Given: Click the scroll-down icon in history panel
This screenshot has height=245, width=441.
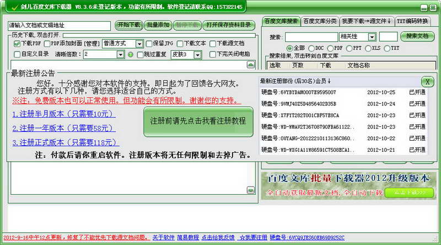Looking at the screenshot, I should tap(251, 190).
